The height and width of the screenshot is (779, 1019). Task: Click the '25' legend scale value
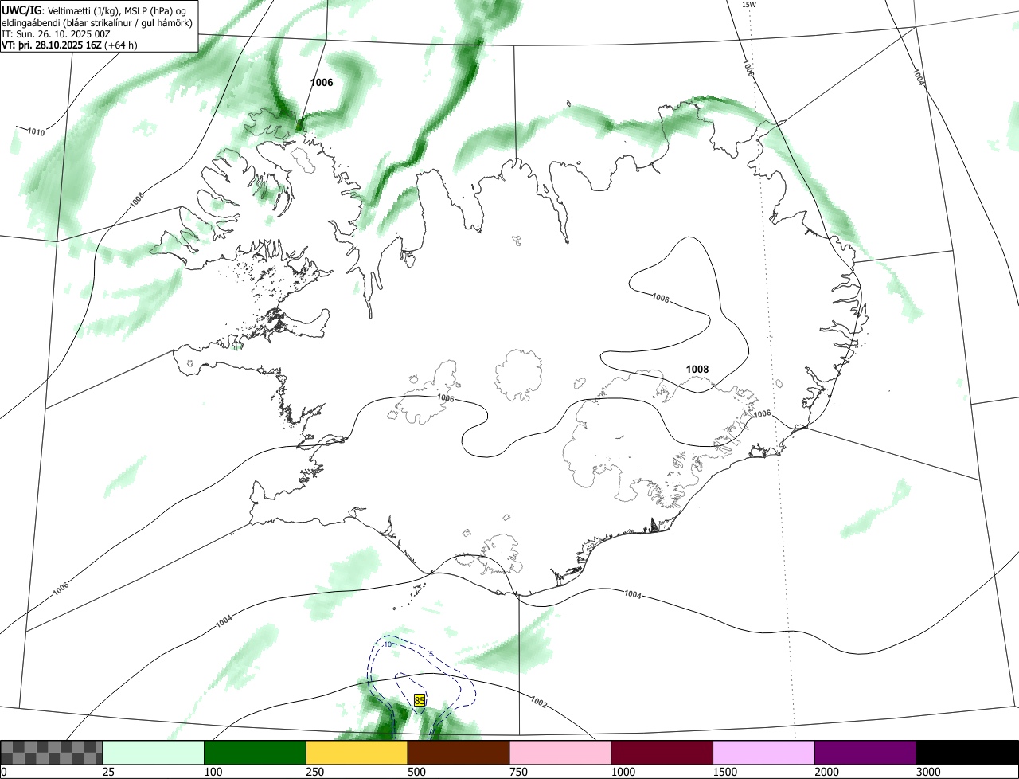tap(108, 772)
